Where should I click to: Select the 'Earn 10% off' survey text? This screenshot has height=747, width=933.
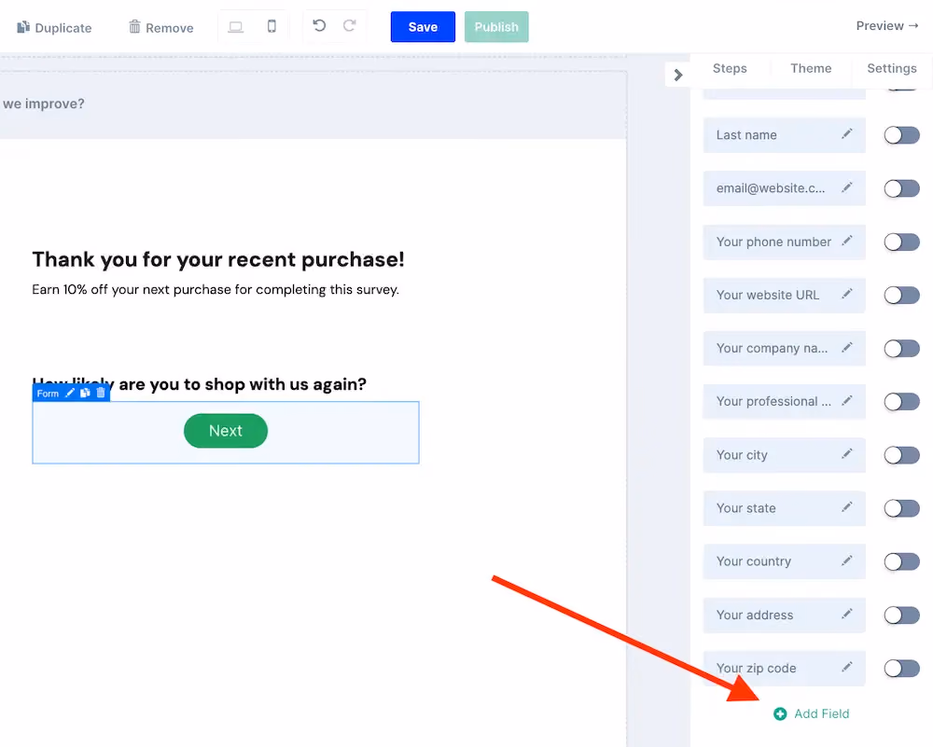216,290
